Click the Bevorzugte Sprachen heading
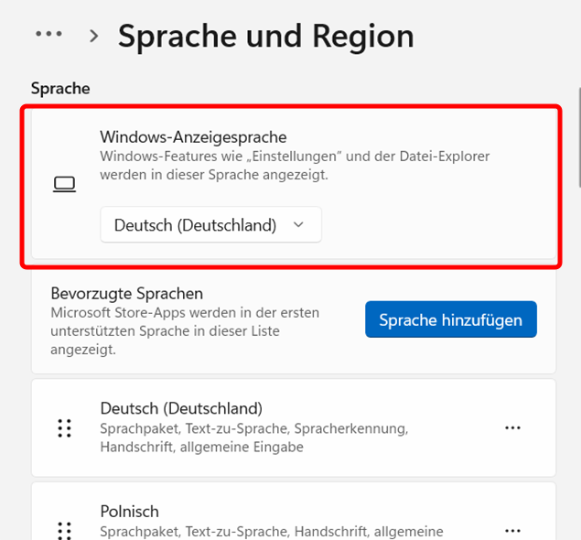Image resolution: width=581 pixels, height=540 pixels. [127, 294]
